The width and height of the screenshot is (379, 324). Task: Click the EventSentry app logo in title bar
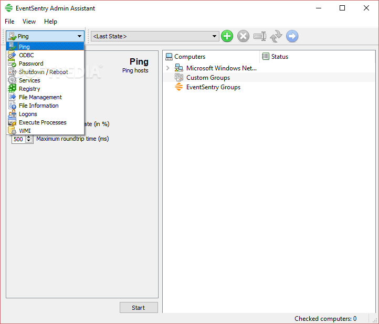pos(9,8)
